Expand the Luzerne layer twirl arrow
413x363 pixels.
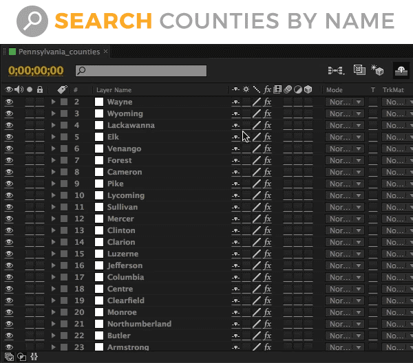pos(53,254)
